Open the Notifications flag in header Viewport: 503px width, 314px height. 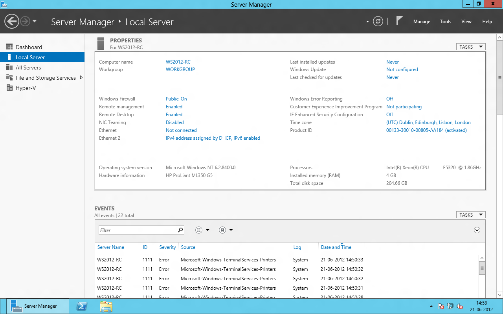(399, 21)
